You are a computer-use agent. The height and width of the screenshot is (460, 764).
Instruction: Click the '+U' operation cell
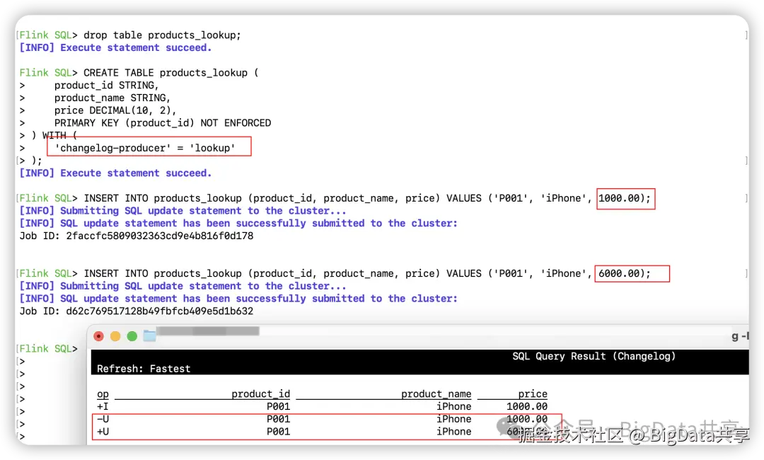coord(103,432)
